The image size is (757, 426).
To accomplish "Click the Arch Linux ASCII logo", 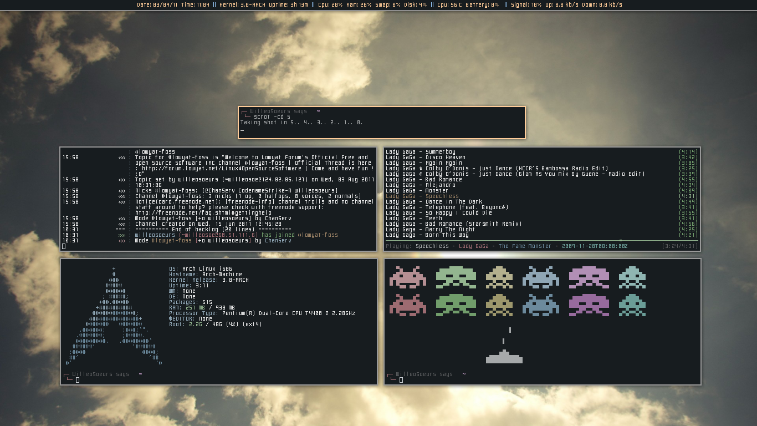I will [x=114, y=316].
